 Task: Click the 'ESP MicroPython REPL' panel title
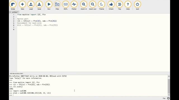coord(17,74)
